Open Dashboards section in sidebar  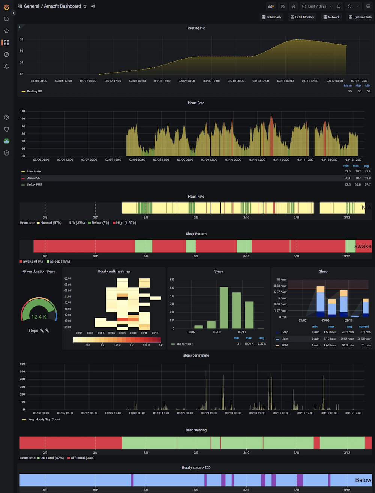[x=6, y=43]
